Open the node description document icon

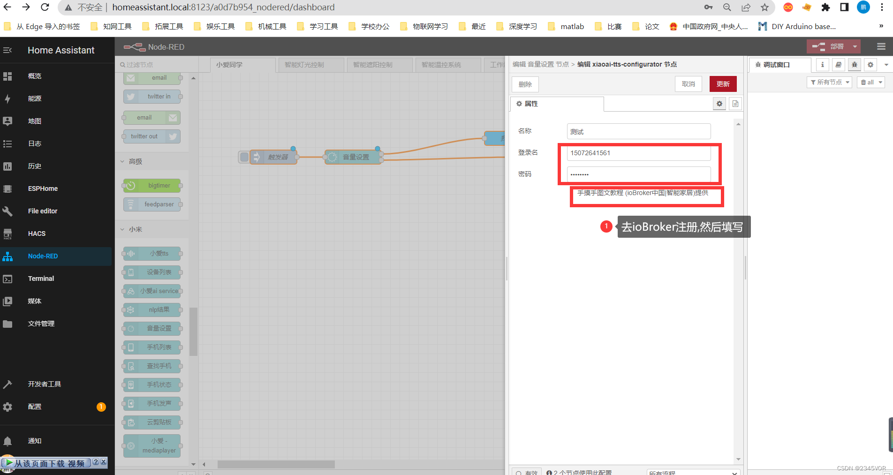pos(735,104)
